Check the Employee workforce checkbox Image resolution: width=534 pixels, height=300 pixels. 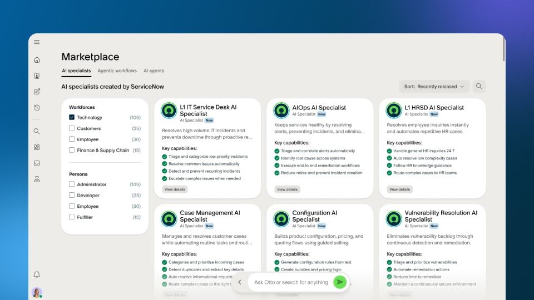[72, 139]
